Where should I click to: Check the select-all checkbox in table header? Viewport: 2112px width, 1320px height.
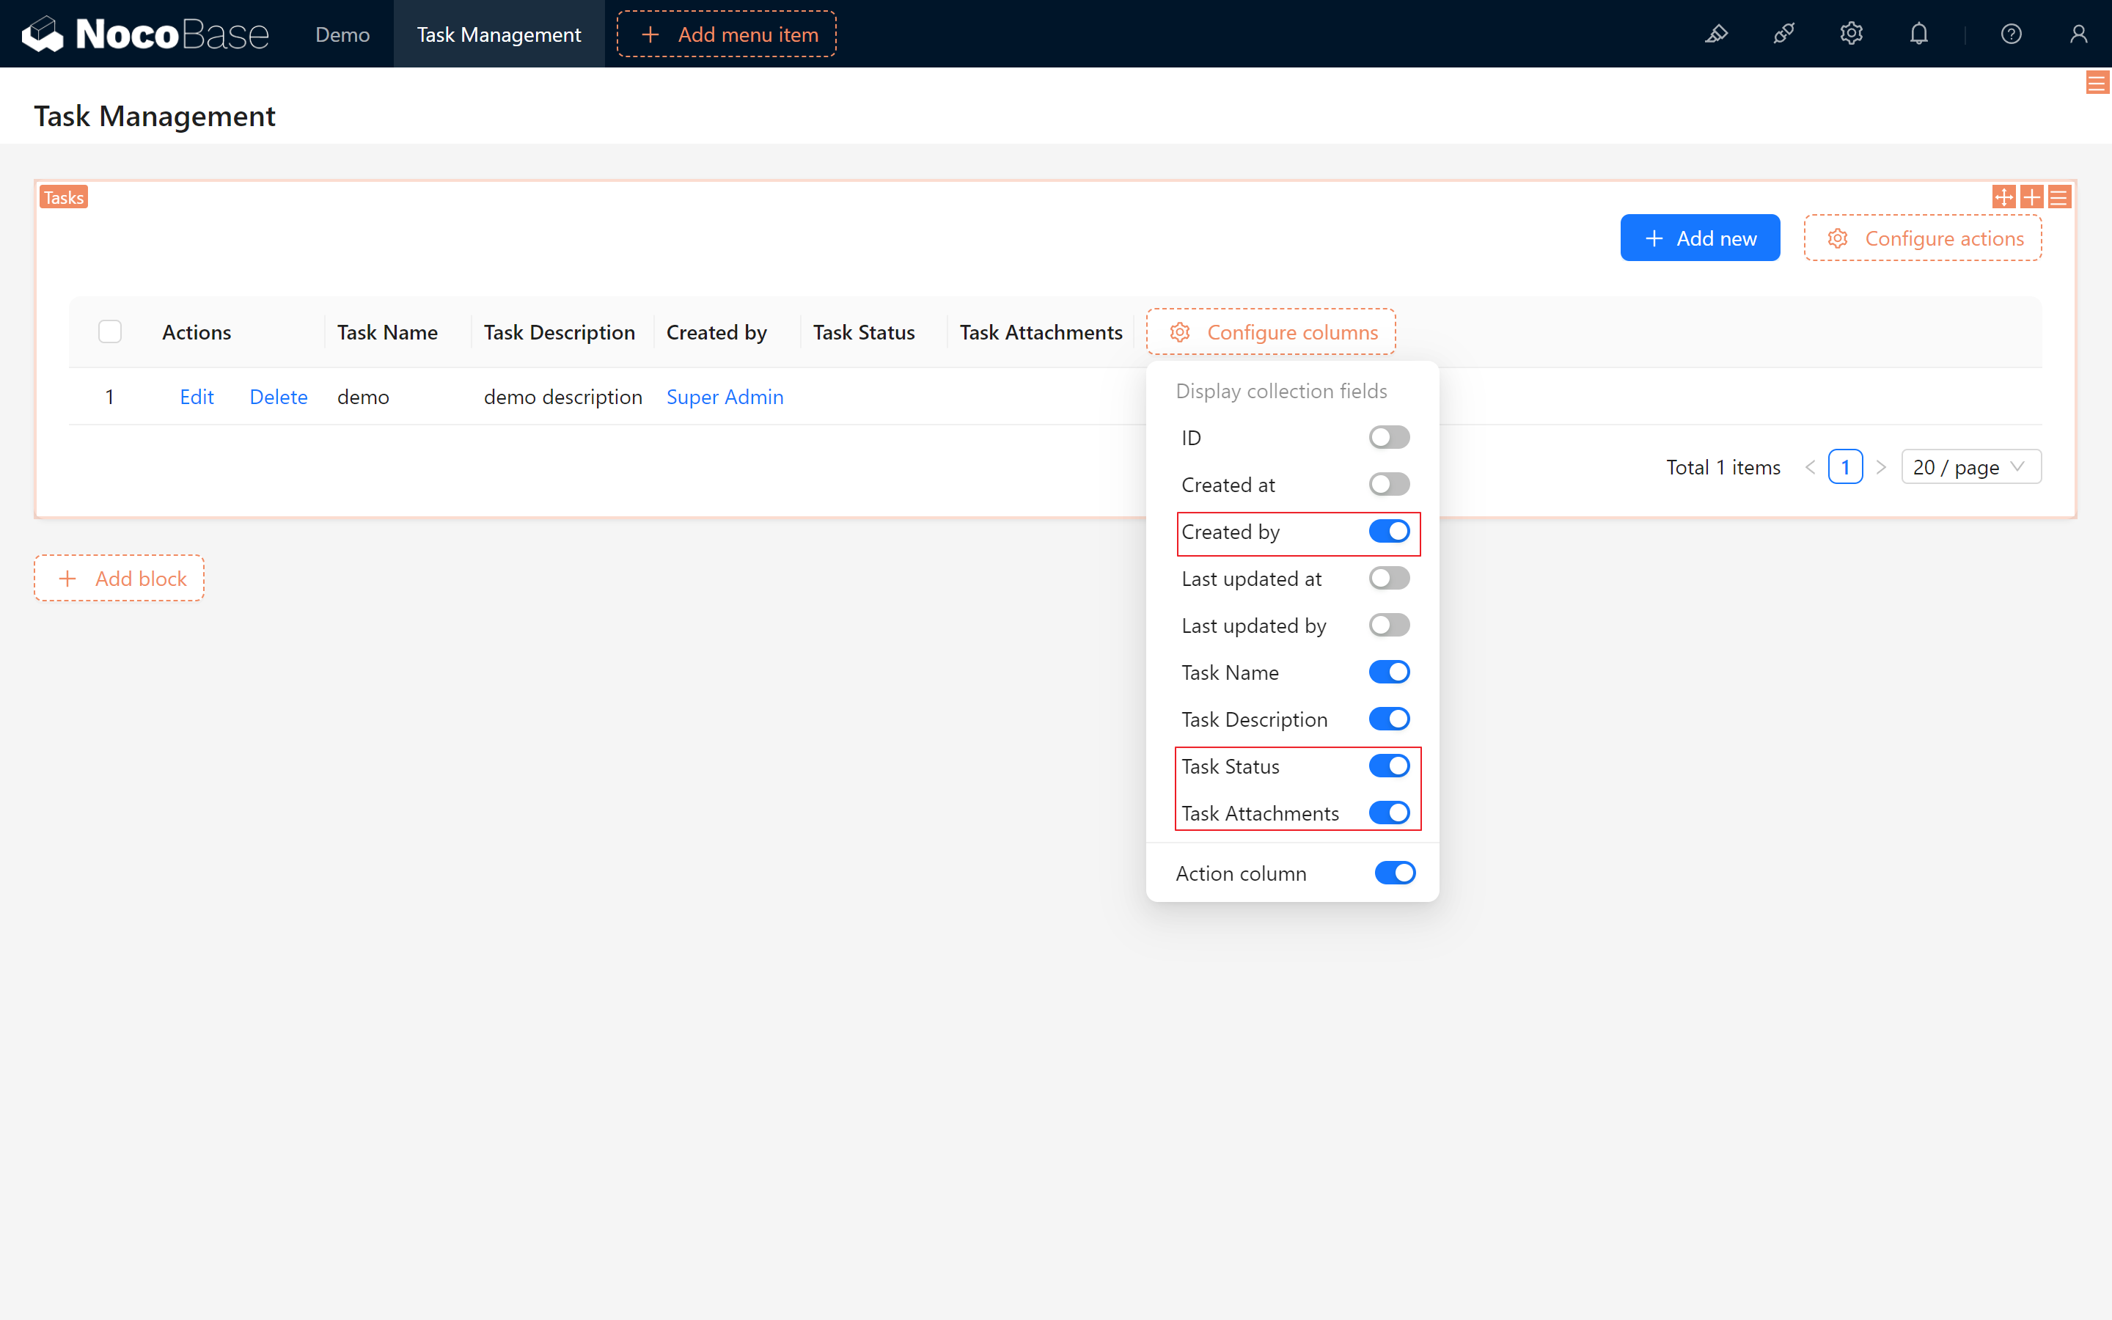[110, 331]
